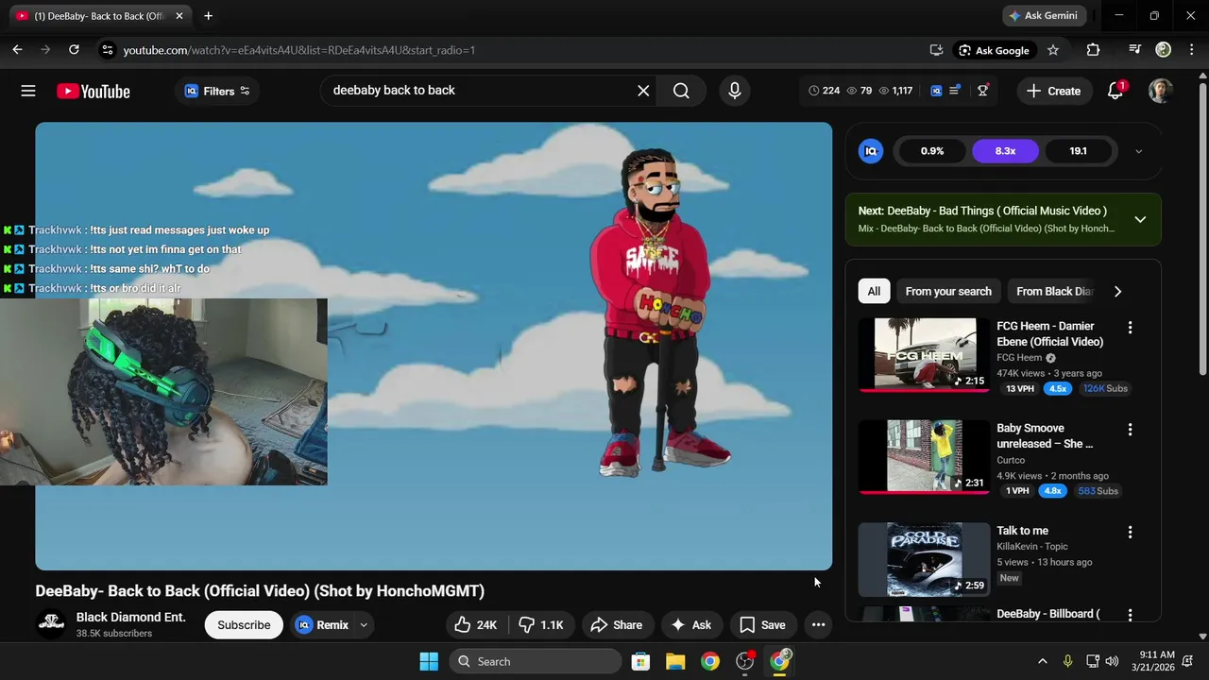Share the video
This screenshot has width=1209, height=680.
(616, 624)
